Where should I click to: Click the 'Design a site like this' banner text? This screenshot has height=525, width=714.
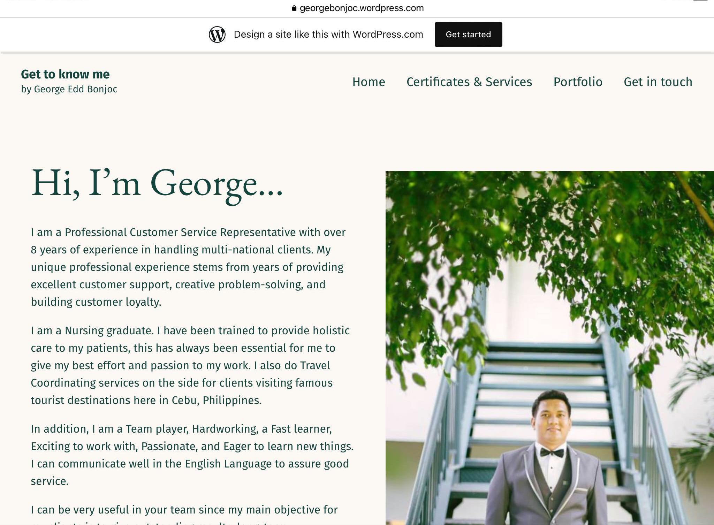tap(328, 35)
